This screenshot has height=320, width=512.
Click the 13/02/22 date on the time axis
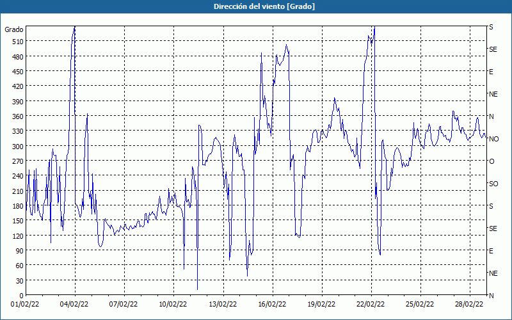coord(223,305)
